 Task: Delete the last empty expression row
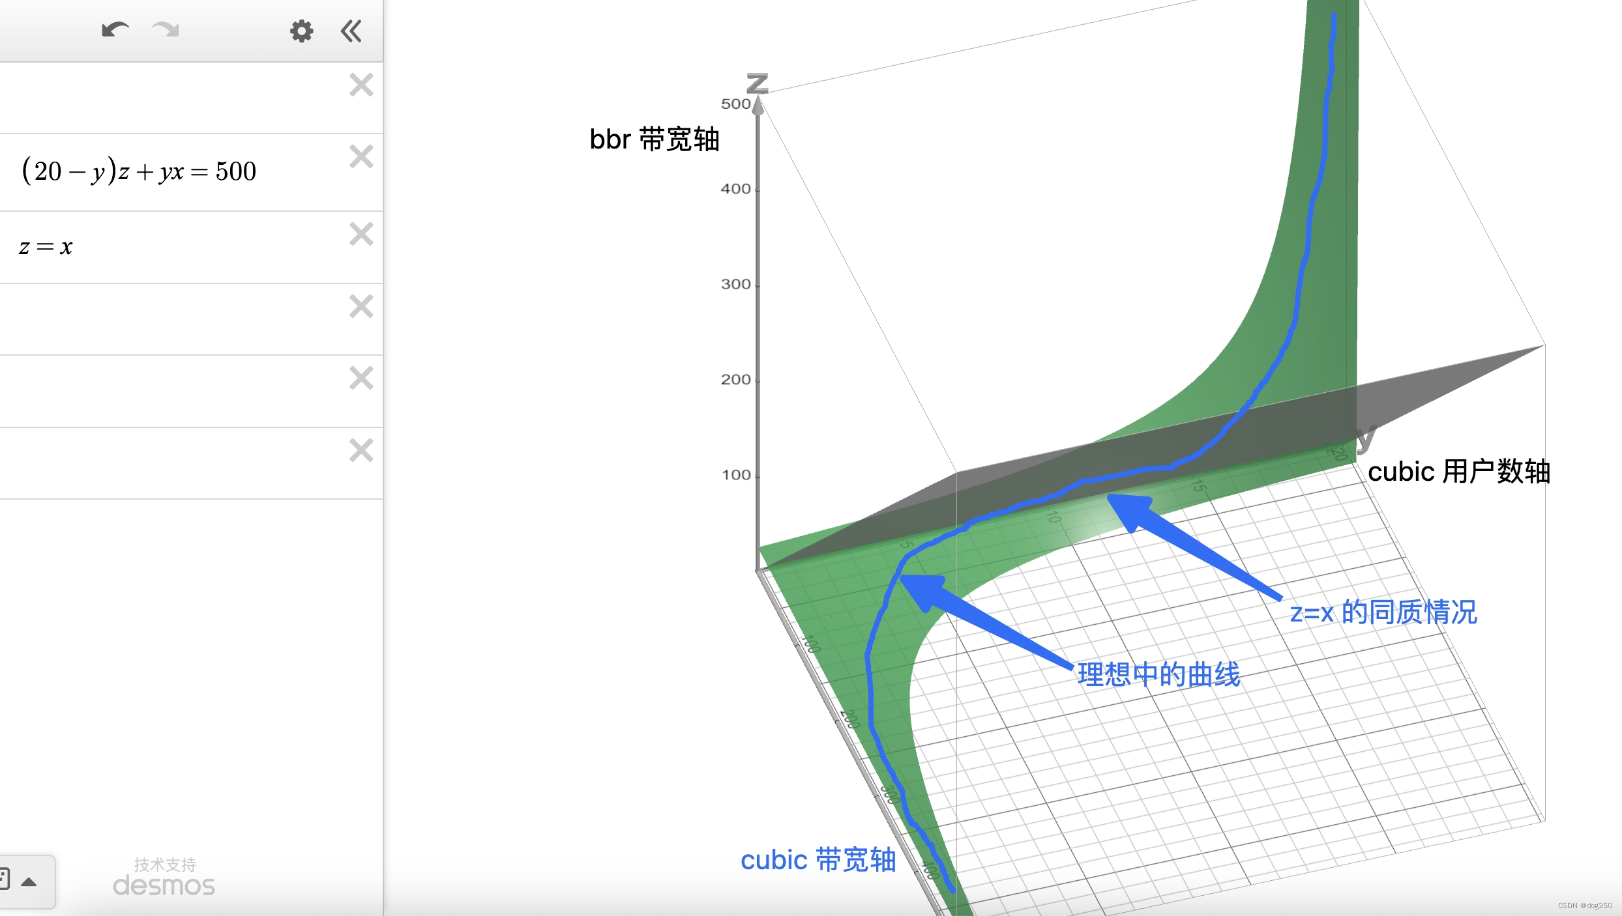point(361,450)
